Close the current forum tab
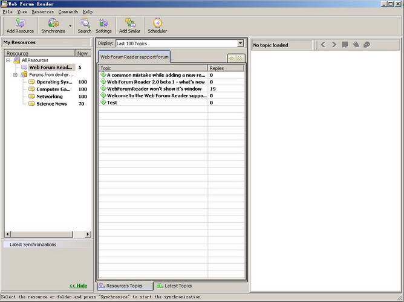404x302 pixels. point(239,59)
